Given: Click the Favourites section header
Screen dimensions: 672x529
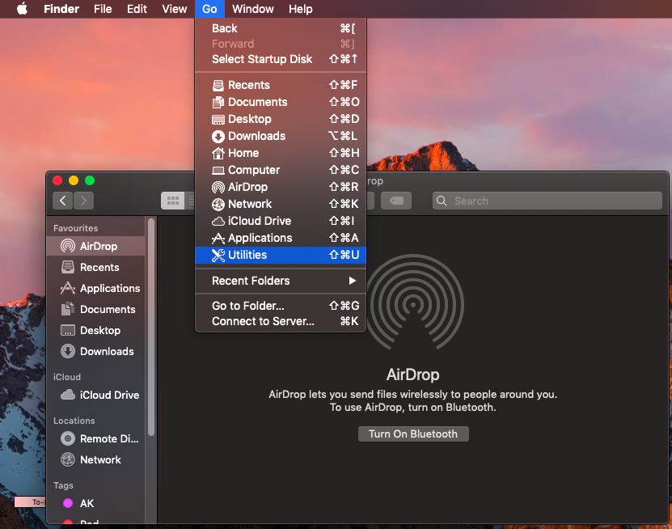Looking at the screenshot, I should (x=76, y=228).
